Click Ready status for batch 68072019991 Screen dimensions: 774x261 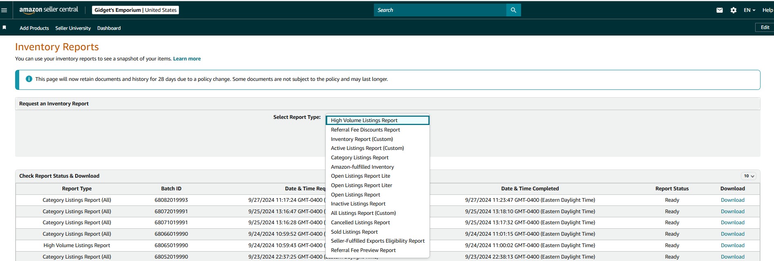coord(672,211)
